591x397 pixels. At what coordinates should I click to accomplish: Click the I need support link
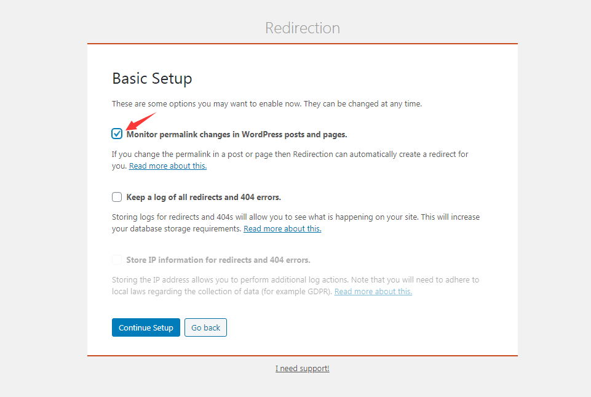(x=302, y=368)
